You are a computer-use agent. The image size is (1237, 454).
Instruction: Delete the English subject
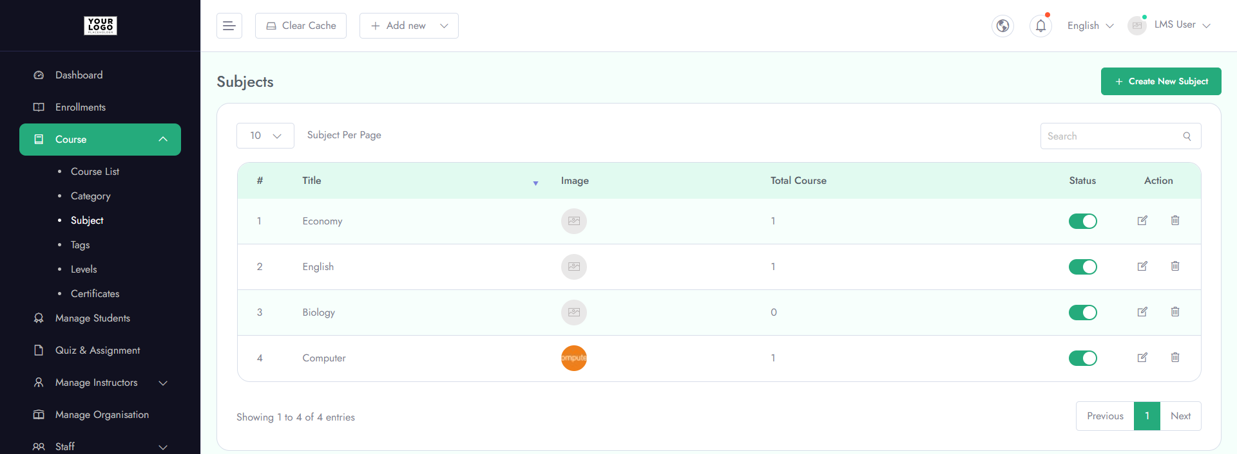pos(1175,266)
